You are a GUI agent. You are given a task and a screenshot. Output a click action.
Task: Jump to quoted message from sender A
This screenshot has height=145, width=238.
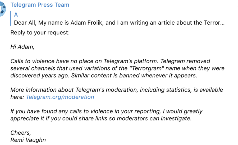coord(16,15)
